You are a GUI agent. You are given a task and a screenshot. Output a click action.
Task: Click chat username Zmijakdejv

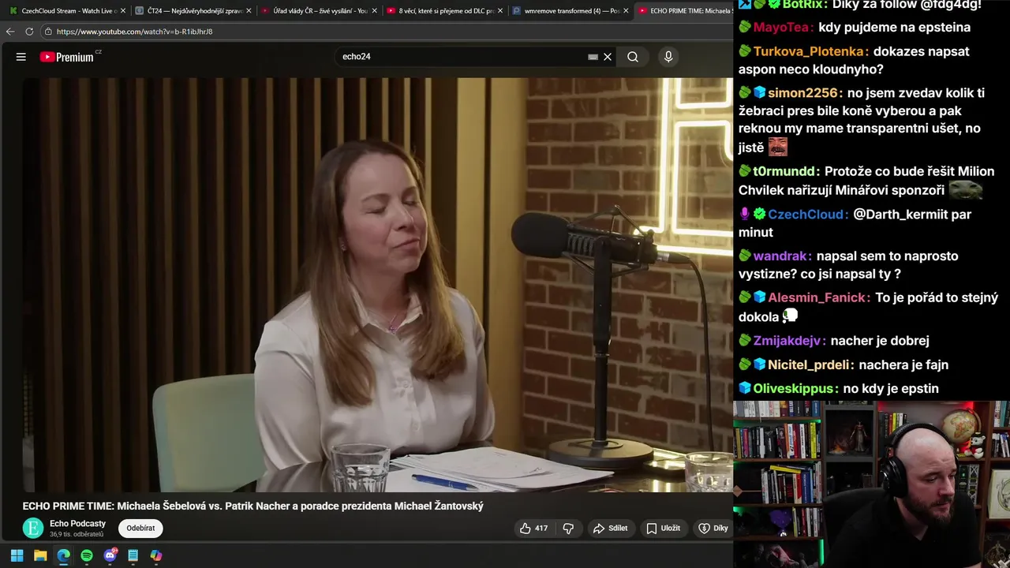[x=788, y=341]
